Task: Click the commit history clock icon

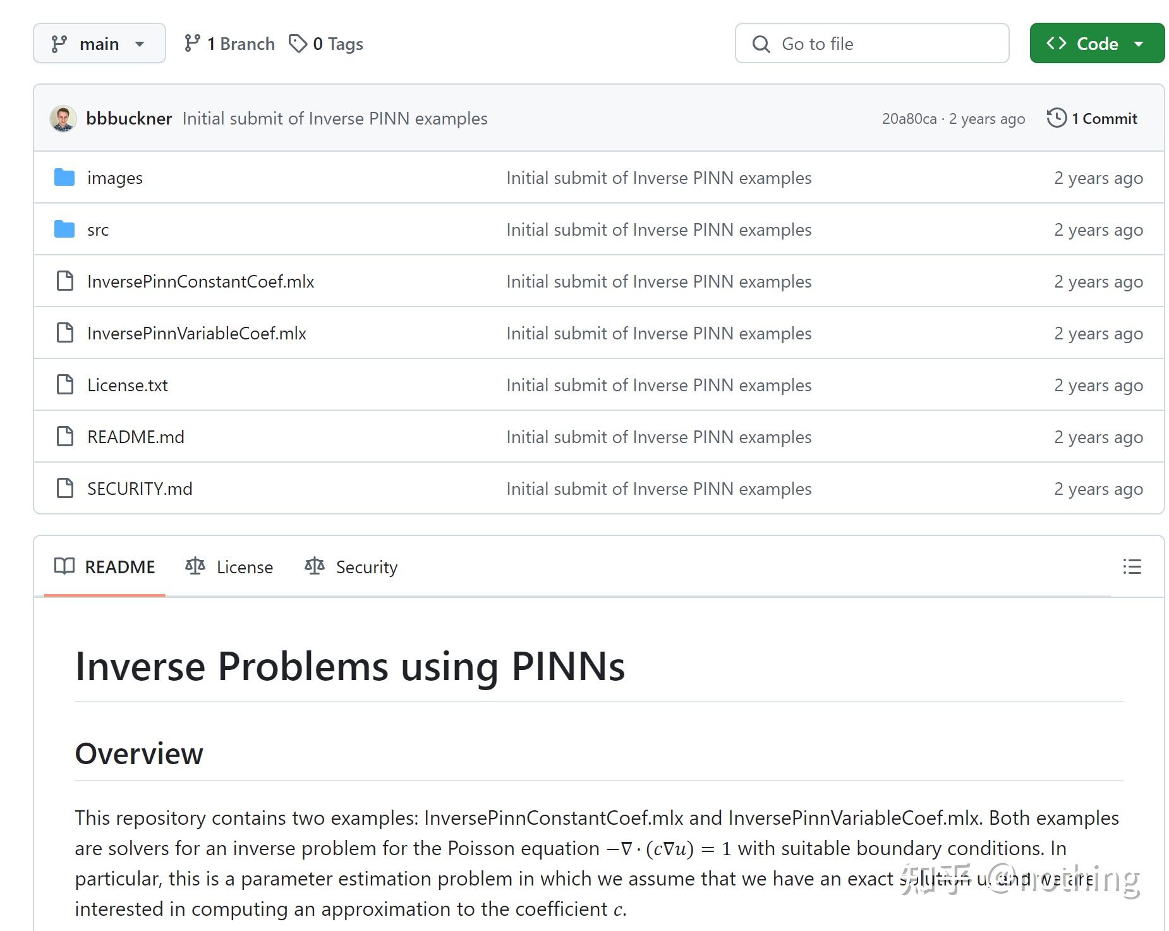Action: 1057,118
